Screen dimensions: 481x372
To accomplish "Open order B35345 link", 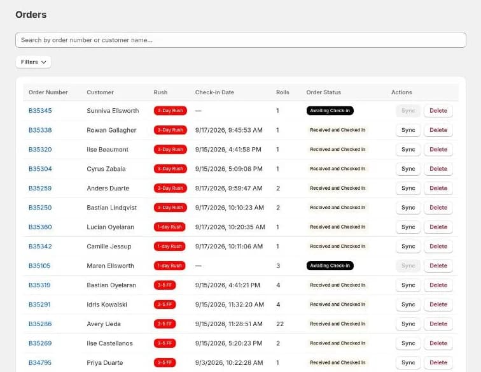I will [40, 111].
